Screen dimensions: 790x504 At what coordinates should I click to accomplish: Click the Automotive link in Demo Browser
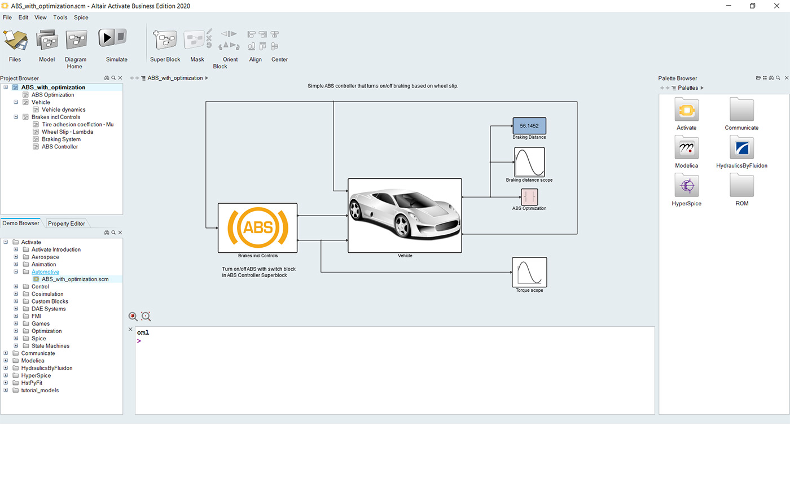tap(45, 271)
